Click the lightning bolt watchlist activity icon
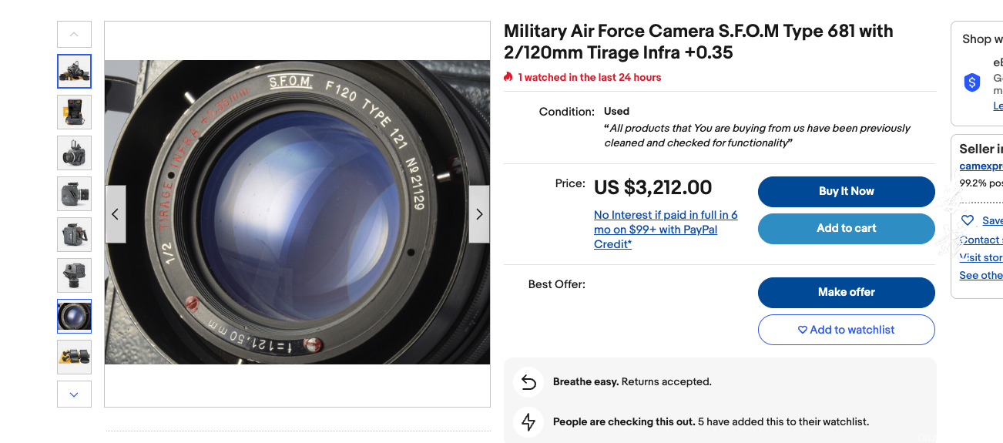 pos(528,421)
